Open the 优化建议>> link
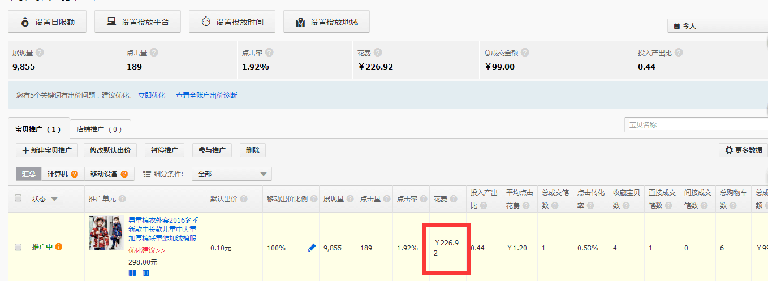This screenshot has width=768, height=281. coord(147,250)
